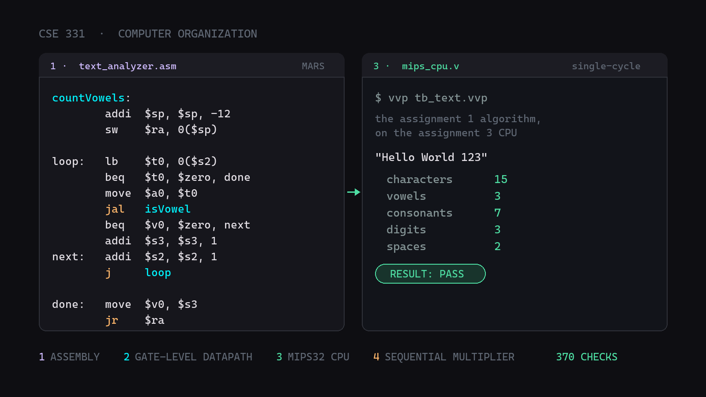Select the 3 MIPS32 CPU tab
Screen dimensions: 706x397
(313, 357)
